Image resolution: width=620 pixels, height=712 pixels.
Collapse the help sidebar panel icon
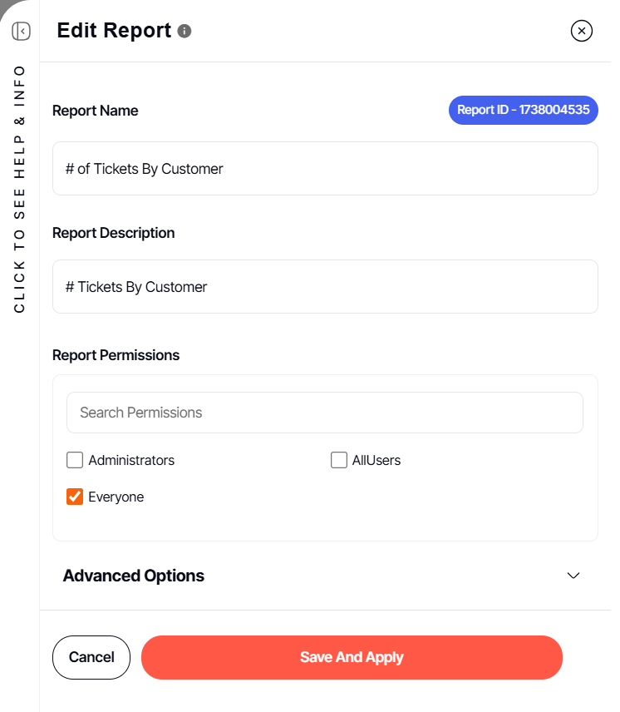tap(21, 32)
